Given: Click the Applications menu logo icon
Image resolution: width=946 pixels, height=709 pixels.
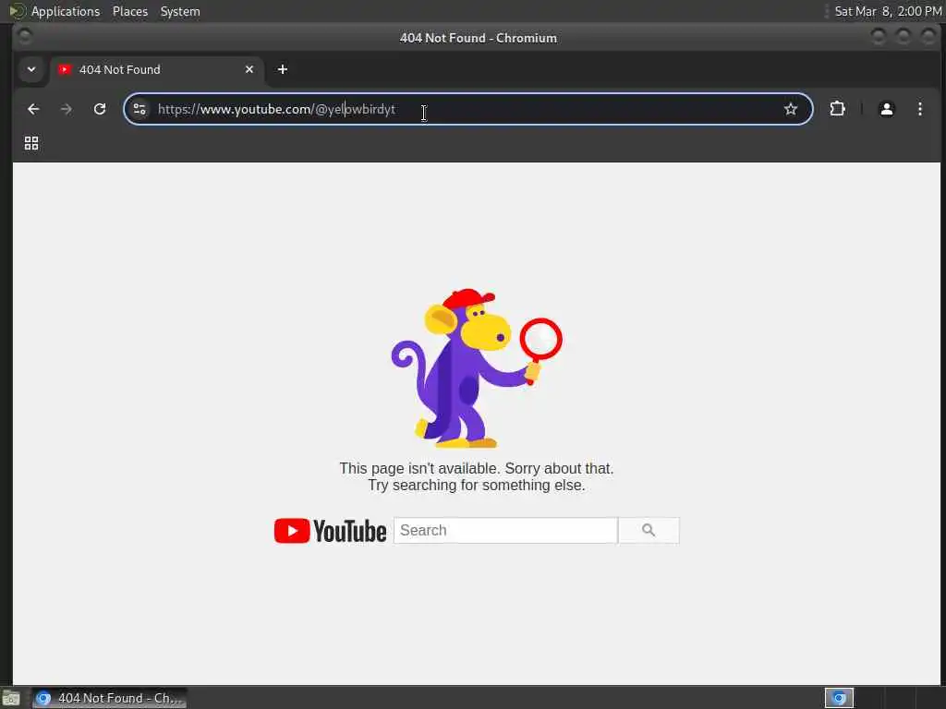Looking at the screenshot, I should click(x=17, y=11).
